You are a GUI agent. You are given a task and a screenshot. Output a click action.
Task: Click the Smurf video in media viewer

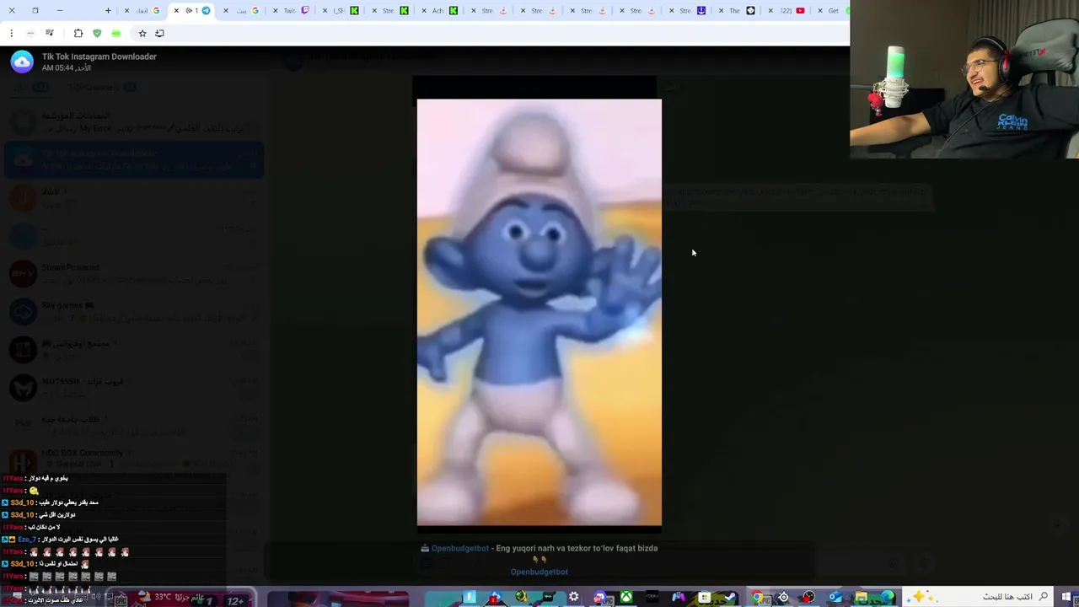tap(539, 312)
